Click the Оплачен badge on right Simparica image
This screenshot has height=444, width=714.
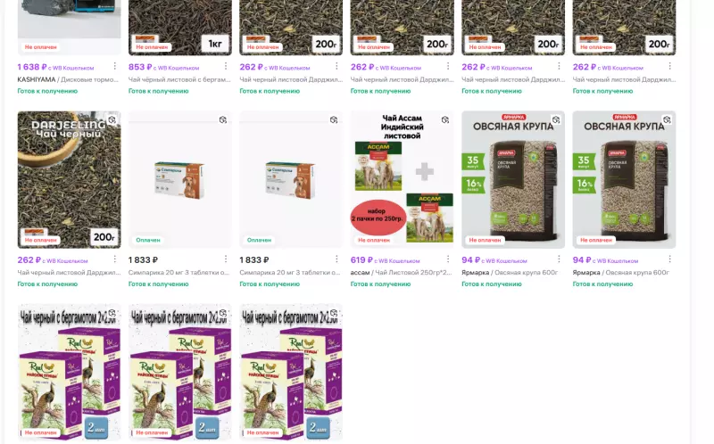tap(259, 240)
